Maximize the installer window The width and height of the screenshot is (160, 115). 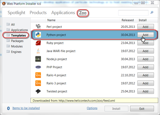coord(143,3)
